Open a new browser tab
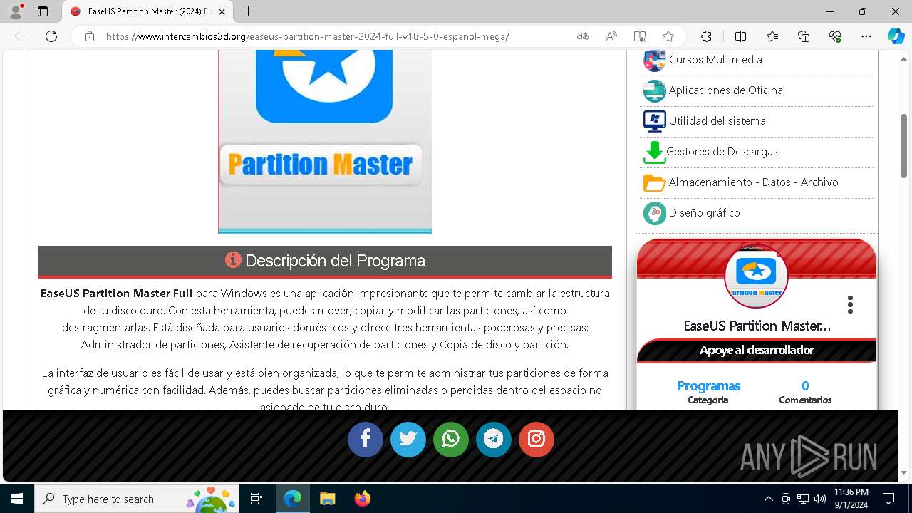 pyautogui.click(x=248, y=11)
